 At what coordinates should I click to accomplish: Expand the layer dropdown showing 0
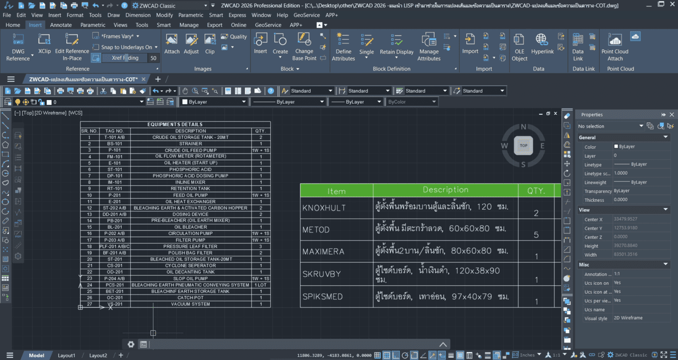click(x=141, y=102)
